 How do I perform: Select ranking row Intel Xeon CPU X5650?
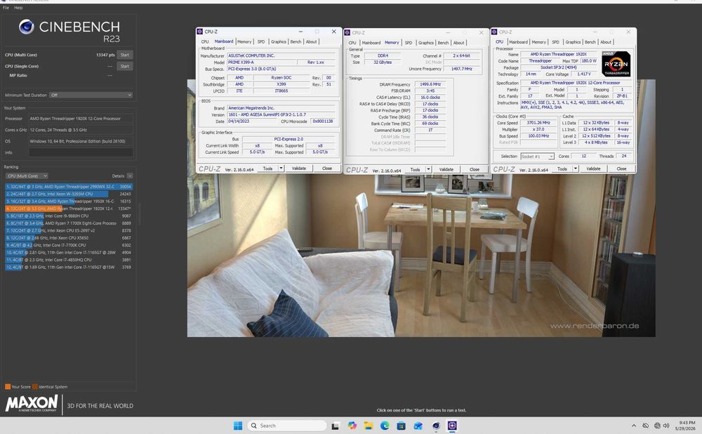[69, 238]
